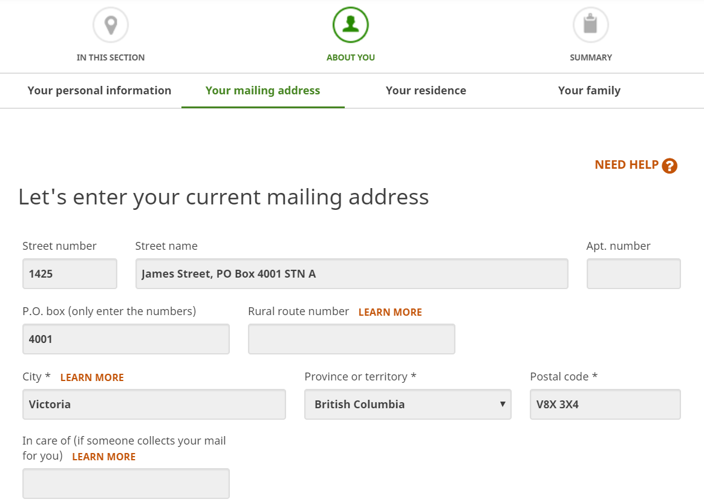This screenshot has width=704, height=502.
Task: Click Learn More beside In care of
Action: point(103,457)
